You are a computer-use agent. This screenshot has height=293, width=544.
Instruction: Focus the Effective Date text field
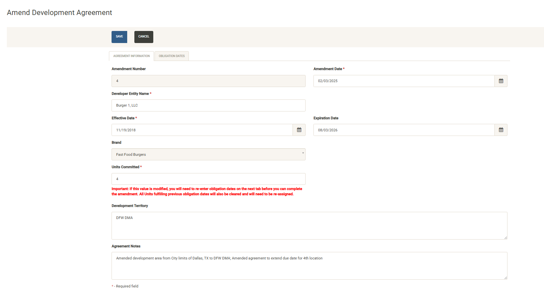pyautogui.click(x=202, y=130)
